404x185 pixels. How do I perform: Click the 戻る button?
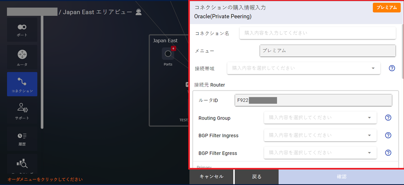coord(256,177)
